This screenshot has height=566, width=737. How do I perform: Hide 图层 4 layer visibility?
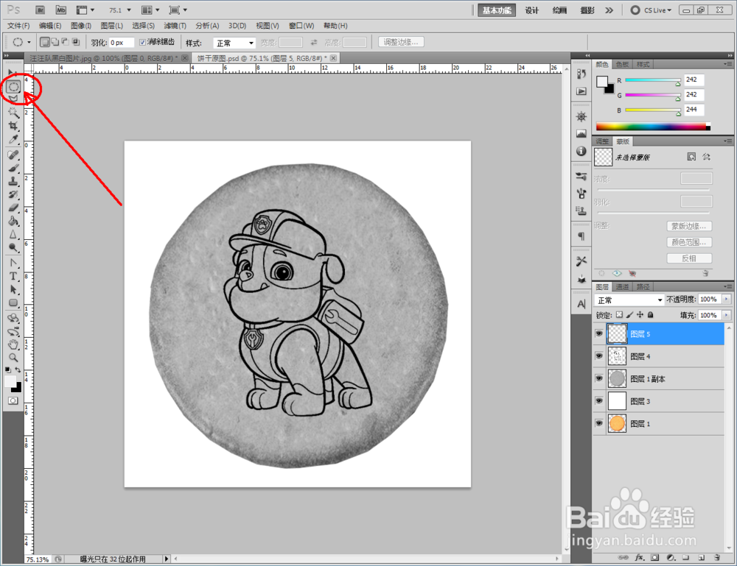click(x=598, y=356)
